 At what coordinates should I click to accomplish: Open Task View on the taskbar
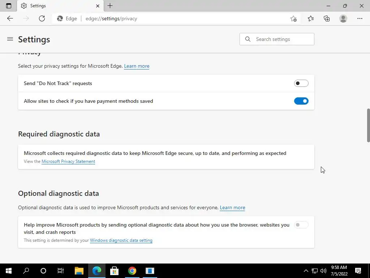click(61, 271)
